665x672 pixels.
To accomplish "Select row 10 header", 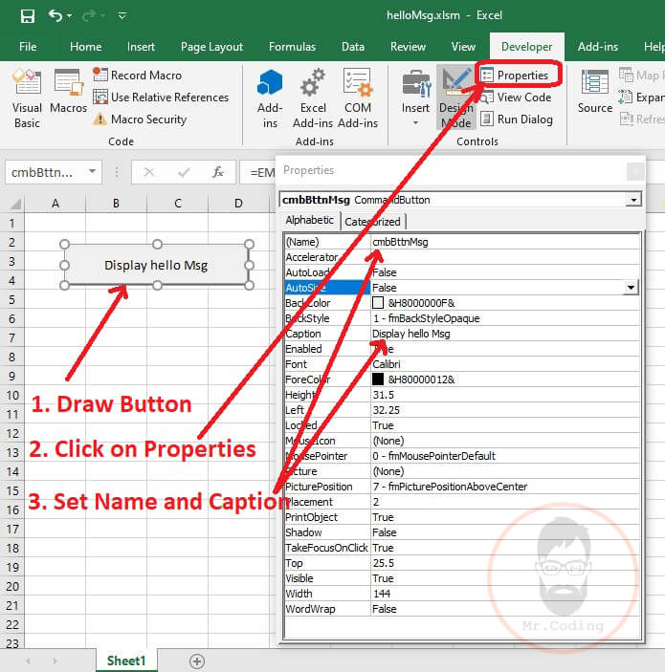I will [x=12, y=395].
